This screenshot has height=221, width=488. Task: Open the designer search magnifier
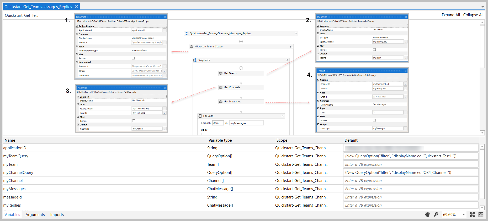[436, 214]
